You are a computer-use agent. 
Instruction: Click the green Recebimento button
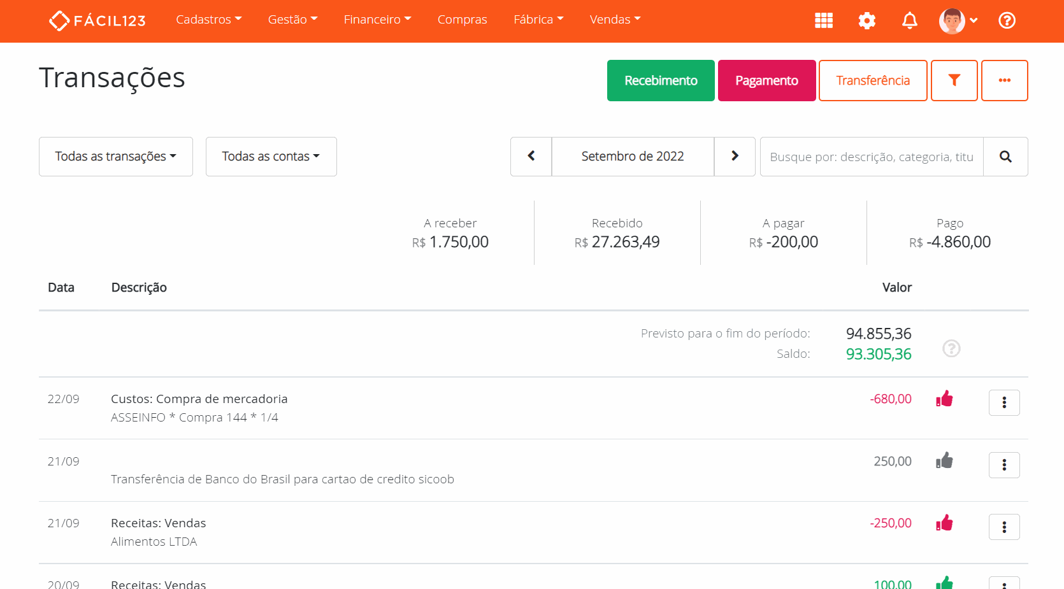pos(660,80)
